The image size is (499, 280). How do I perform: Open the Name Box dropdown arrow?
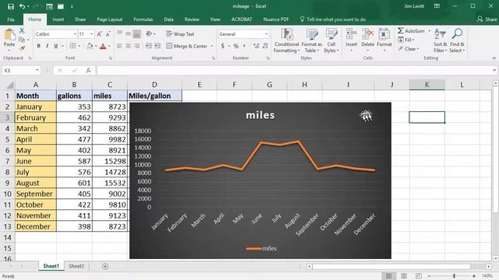click(x=37, y=70)
